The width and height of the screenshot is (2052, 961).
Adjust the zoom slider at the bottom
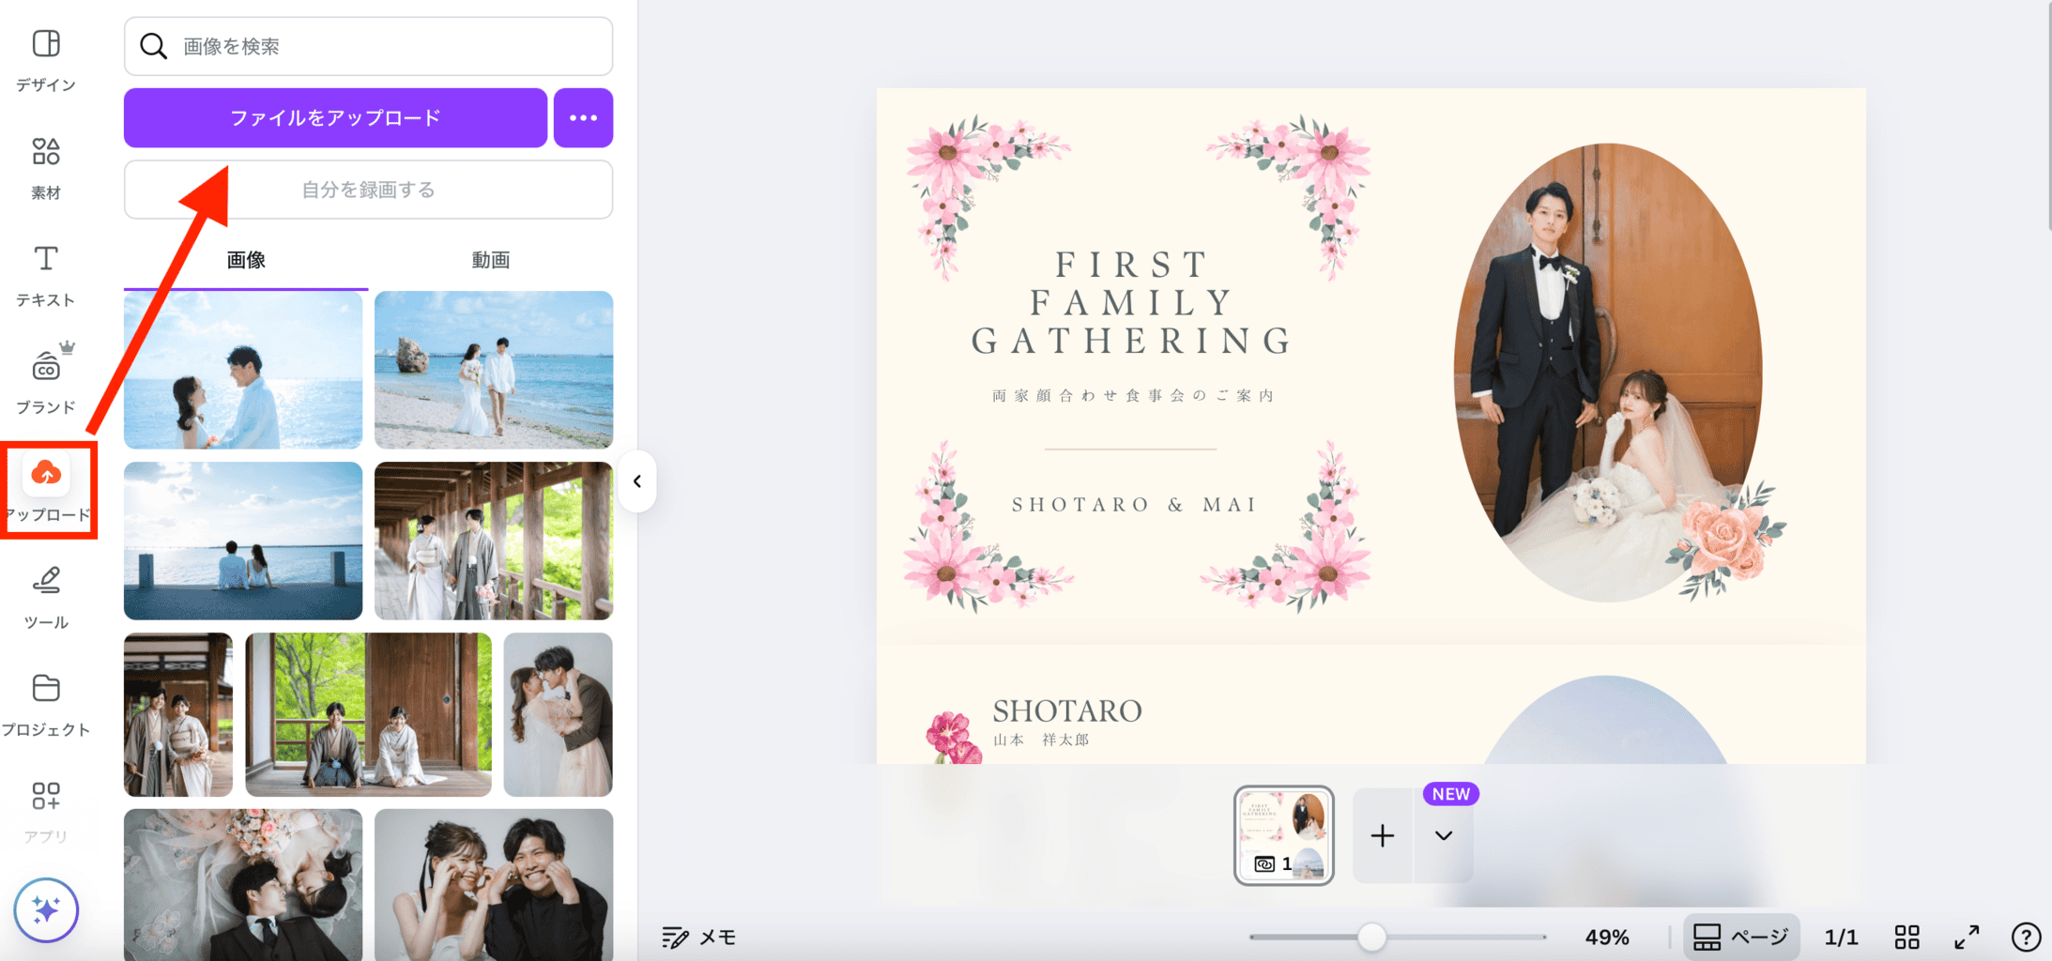click(x=1372, y=936)
